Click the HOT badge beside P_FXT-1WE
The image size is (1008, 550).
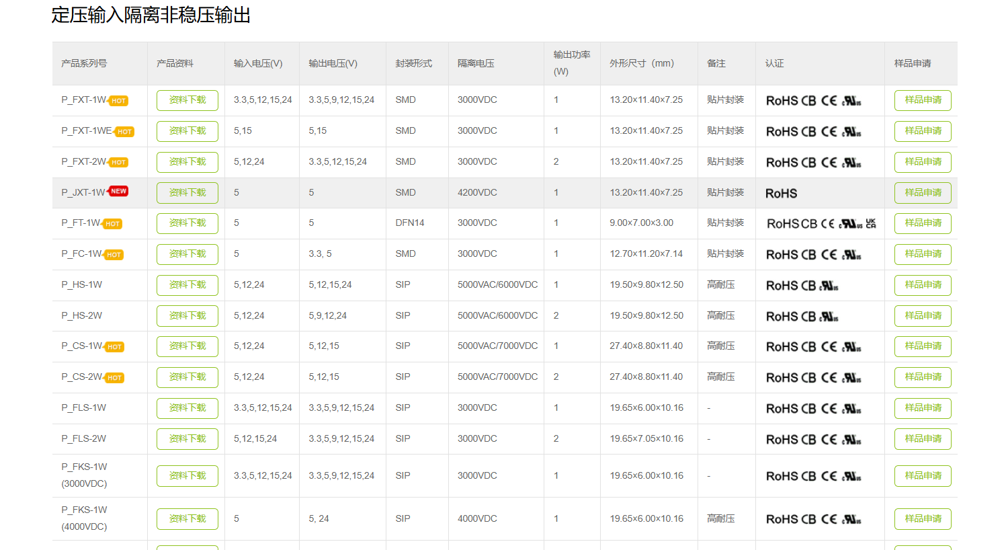pyautogui.click(x=124, y=132)
